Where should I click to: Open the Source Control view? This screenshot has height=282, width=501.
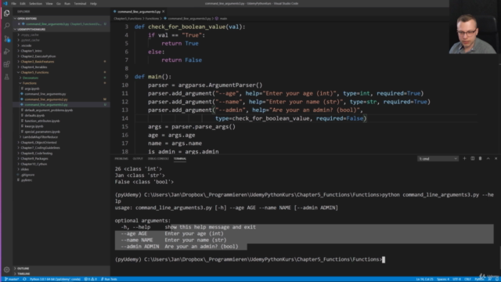pos(7,38)
